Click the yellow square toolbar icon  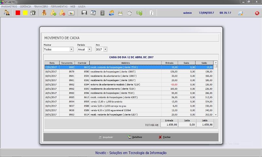(x=25, y=13)
